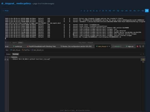The image size is (150, 112).
Task: Jump to gallery page 14
Action: pos(126,11)
